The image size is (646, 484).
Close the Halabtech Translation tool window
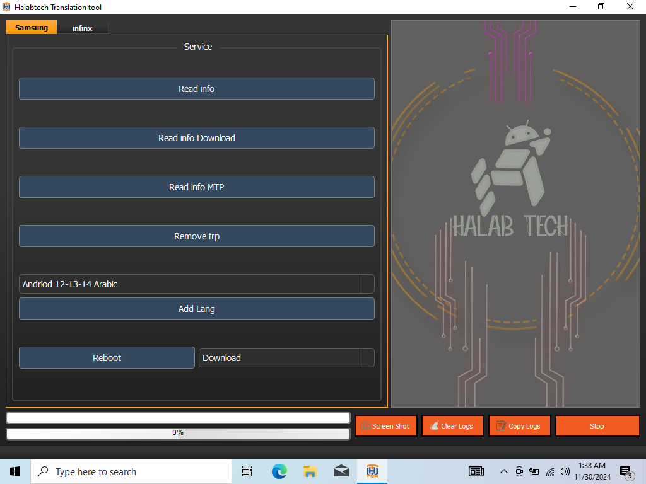630,6
